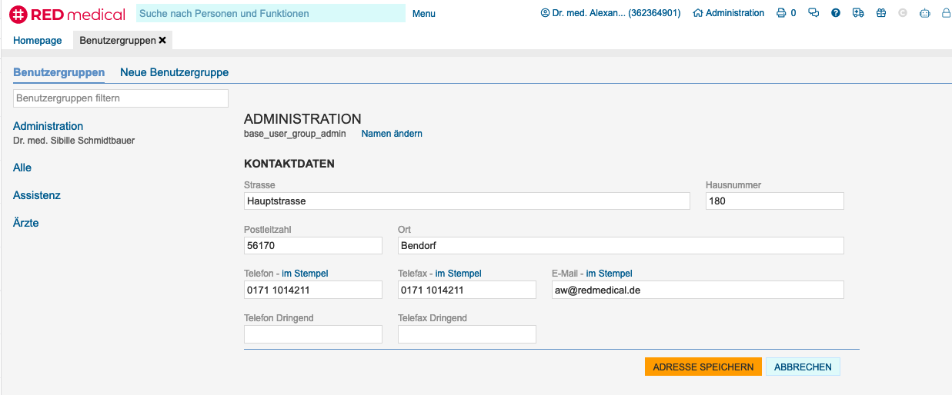Image resolution: width=952 pixels, height=395 pixels.
Task: Open the chat messages icon
Action: [x=813, y=13]
